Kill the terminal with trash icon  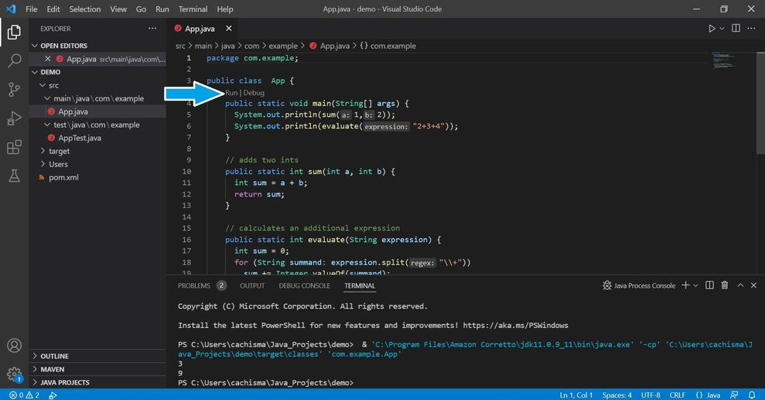pos(725,285)
